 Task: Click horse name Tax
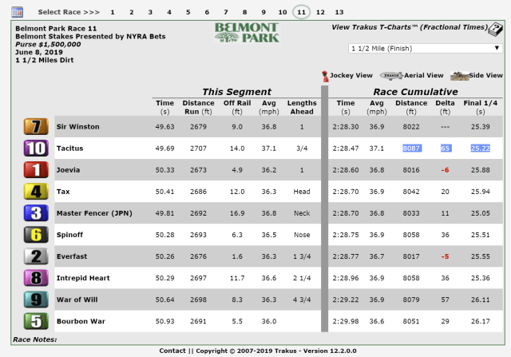click(x=63, y=192)
